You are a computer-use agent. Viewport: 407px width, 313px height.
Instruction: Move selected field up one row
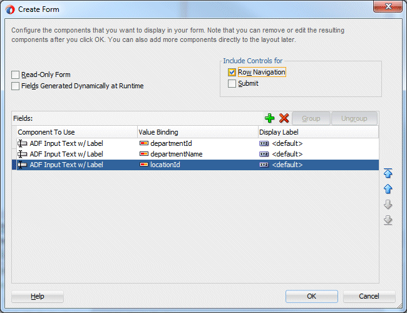coord(388,189)
